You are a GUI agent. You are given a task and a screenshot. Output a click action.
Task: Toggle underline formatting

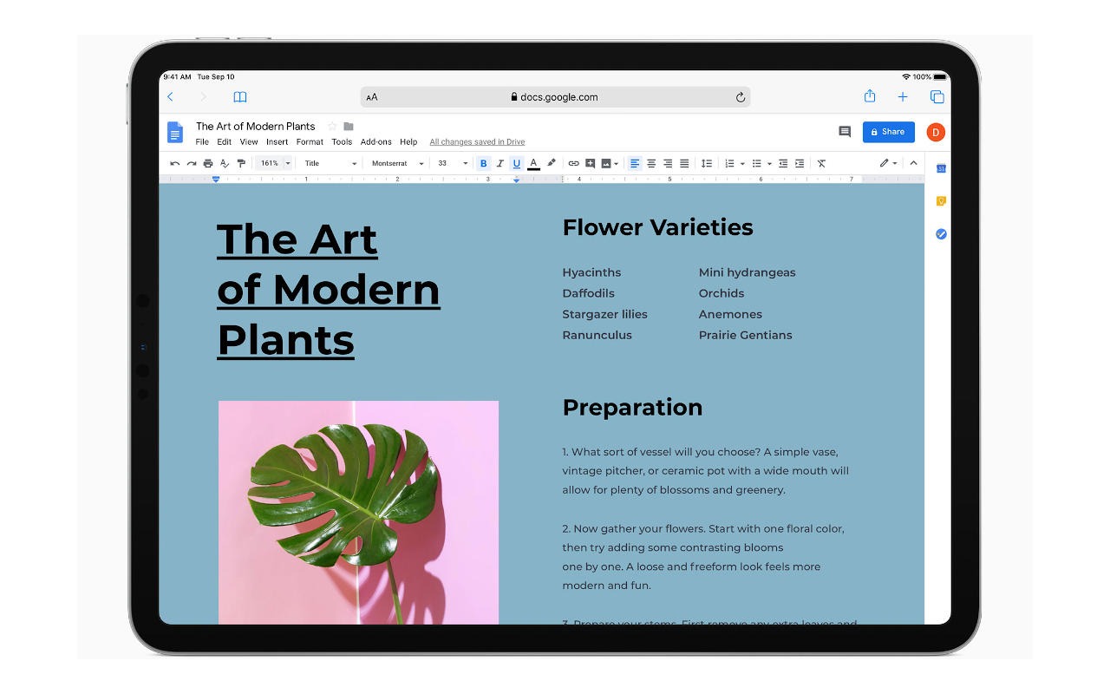(517, 163)
